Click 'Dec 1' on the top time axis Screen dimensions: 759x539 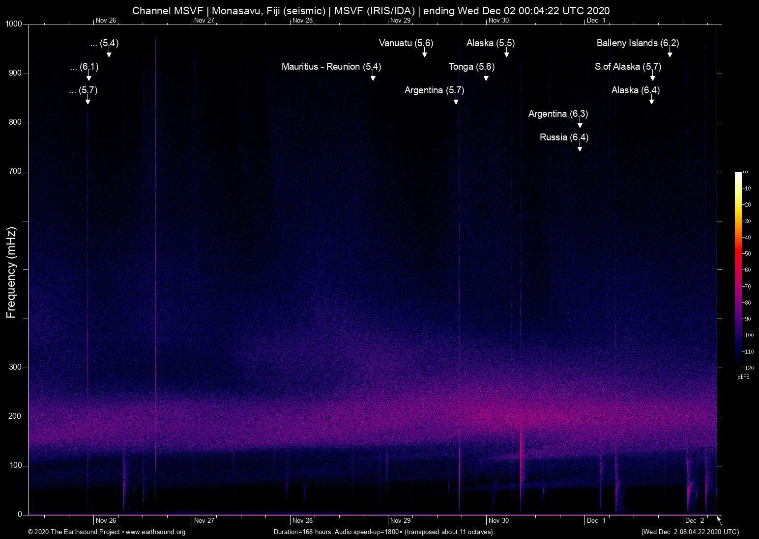pyautogui.click(x=596, y=21)
